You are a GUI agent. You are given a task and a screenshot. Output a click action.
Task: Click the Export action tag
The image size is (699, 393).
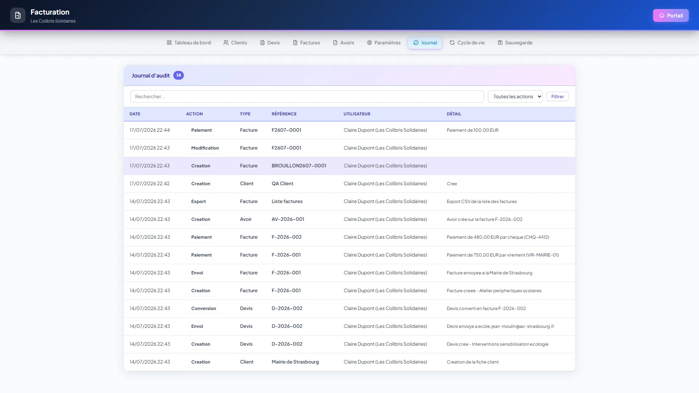[x=198, y=202]
